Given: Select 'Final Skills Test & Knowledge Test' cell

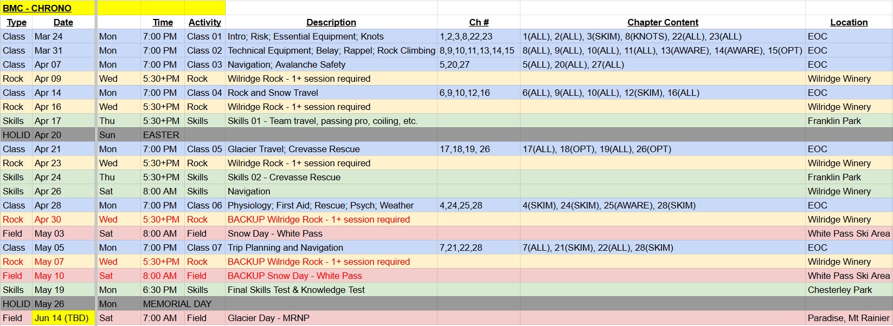Looking at the screenshot, I should pyautogui.click(x=331, y=290).
